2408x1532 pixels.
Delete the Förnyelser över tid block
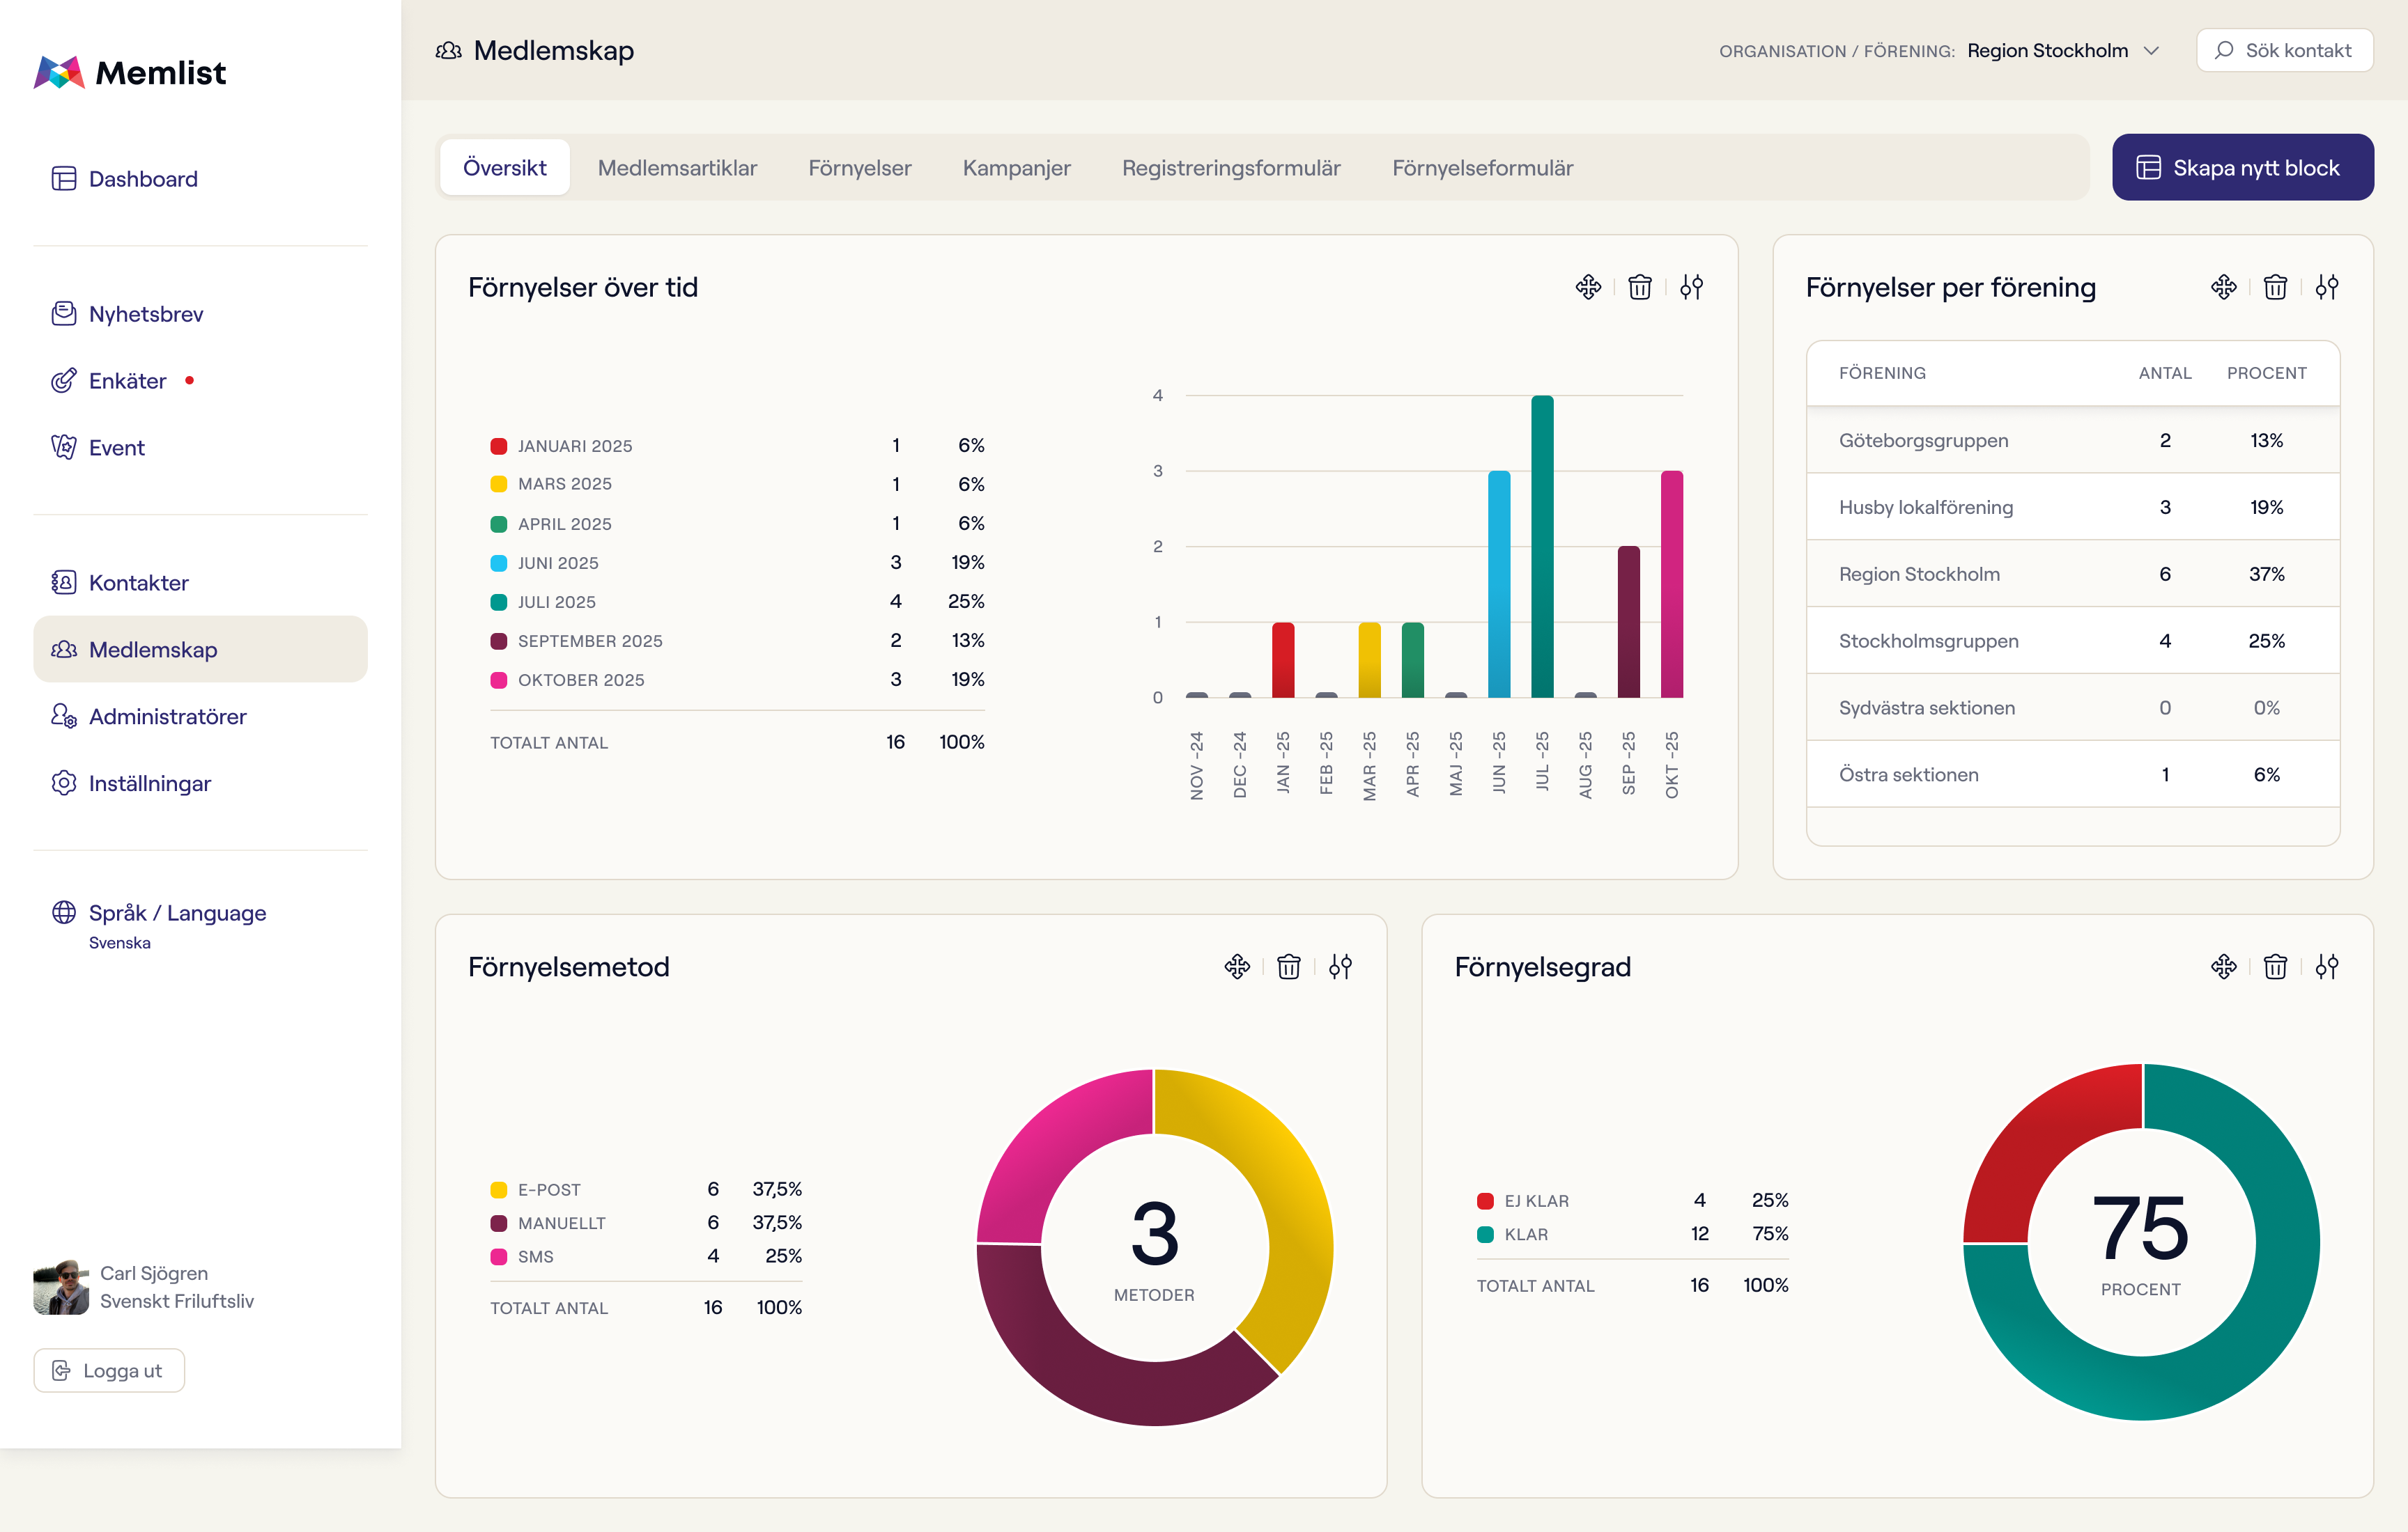click(1640, 288)
